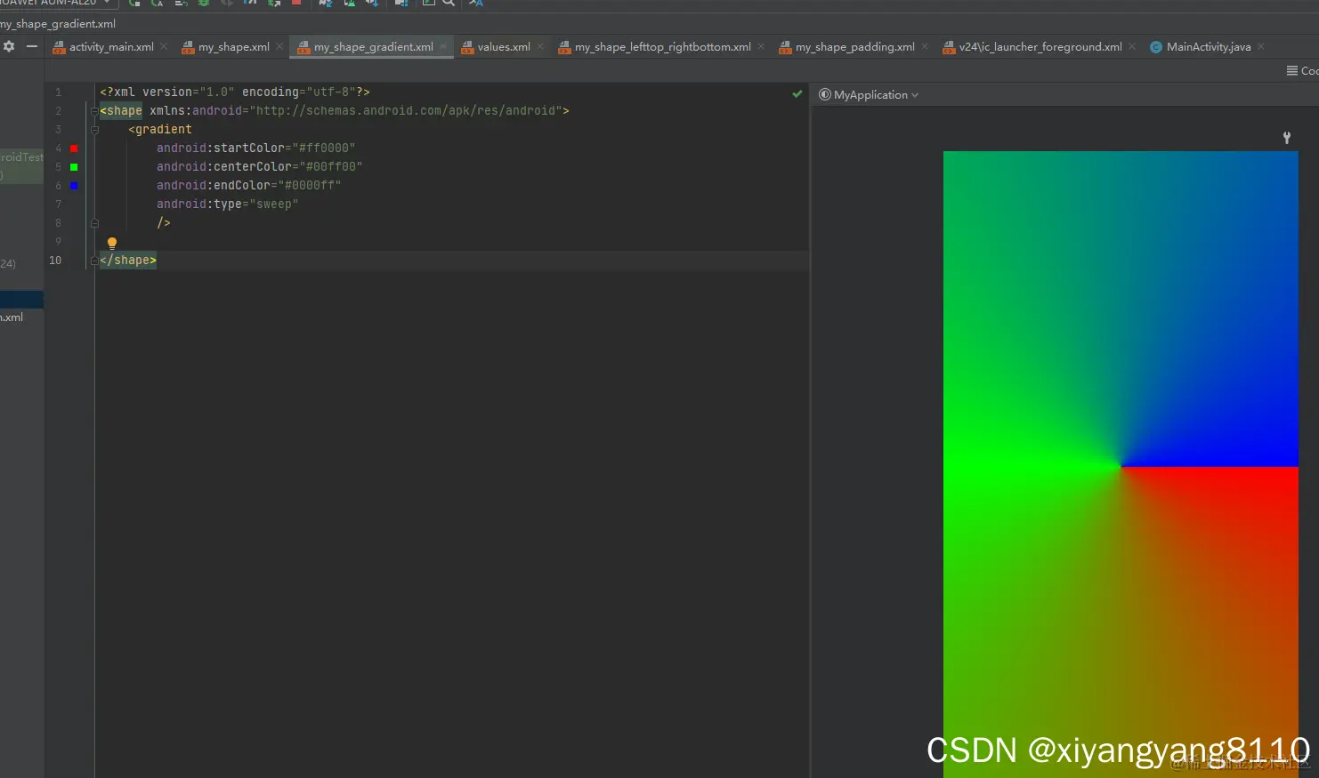
Task: Open my_shape_padding.xml tab
Action: pyautogui.click(x=854, y=47)
